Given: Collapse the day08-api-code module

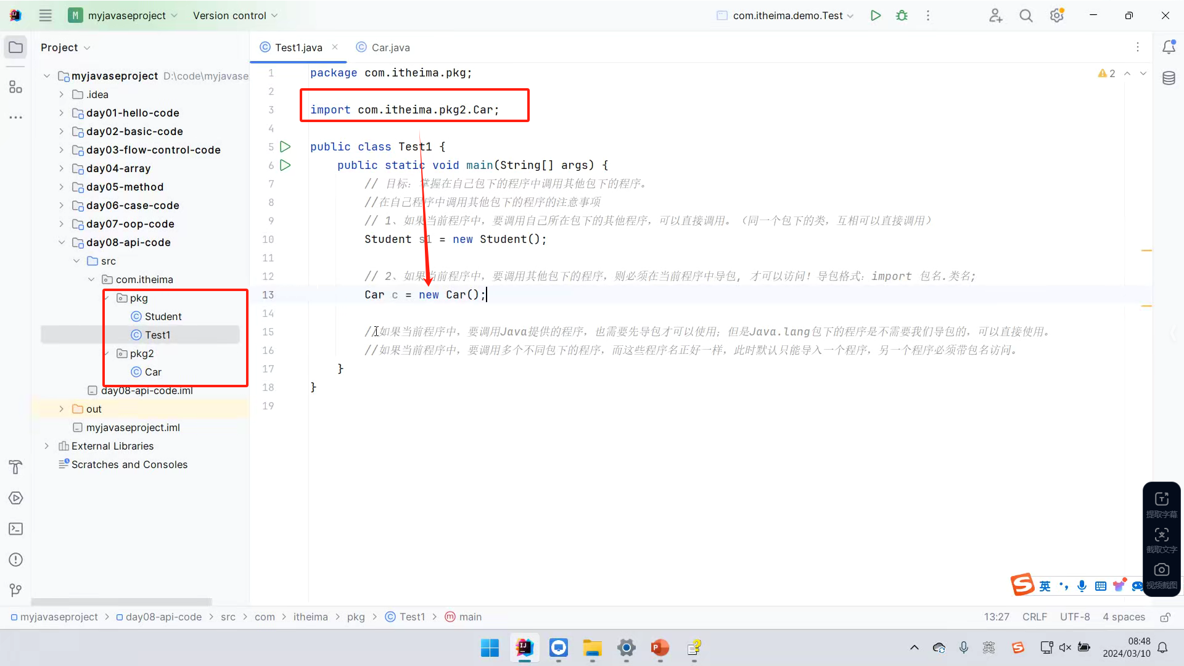Looking at the screenshot, I should click(x=61, y=242).
